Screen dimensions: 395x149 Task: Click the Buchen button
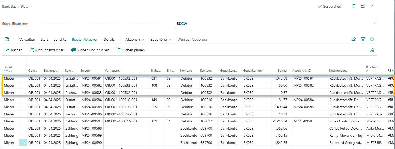click(x=14, y=50)
